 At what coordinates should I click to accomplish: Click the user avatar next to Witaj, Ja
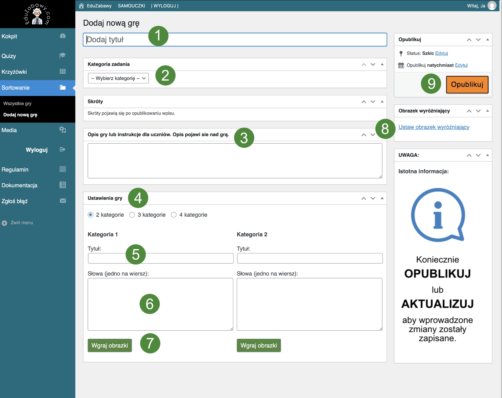point(492,6)
